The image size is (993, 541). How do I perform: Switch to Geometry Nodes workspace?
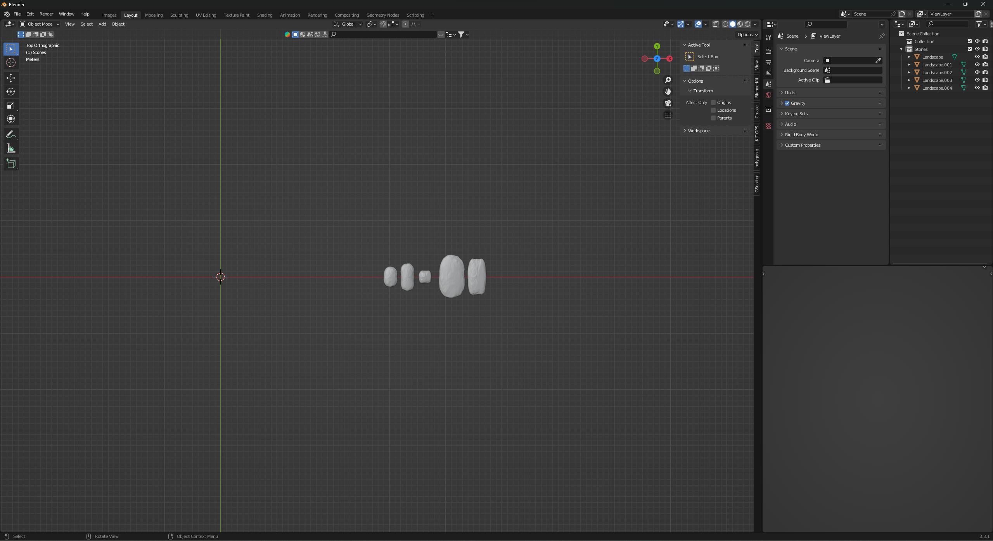click(x=382, y=15)
